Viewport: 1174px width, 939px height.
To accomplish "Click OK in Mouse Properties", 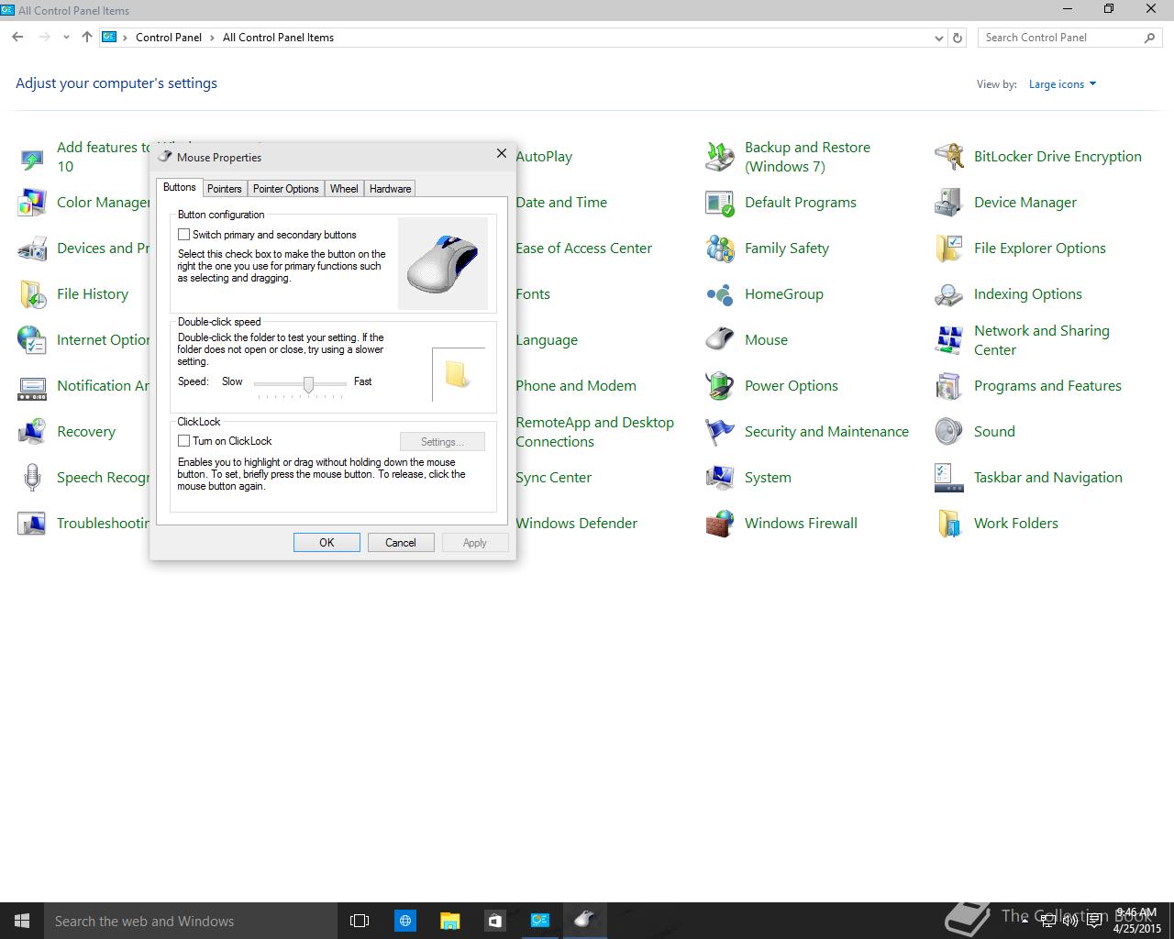I will click(327, 543).
